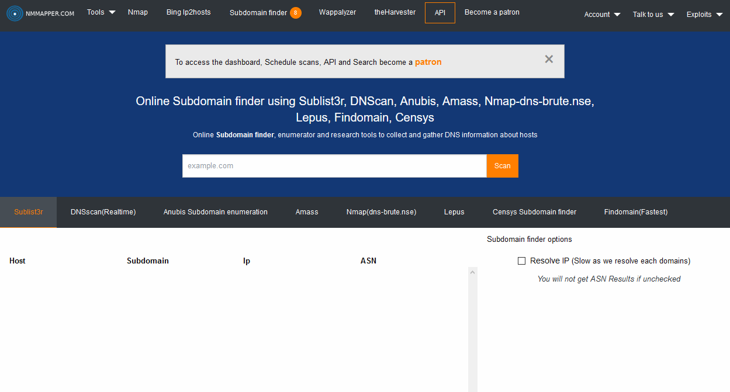Click the NMMAPPER.COM logo
The height and width of the screenshot is (392, 730).
(40, 13)
